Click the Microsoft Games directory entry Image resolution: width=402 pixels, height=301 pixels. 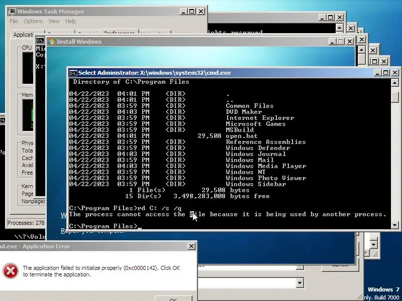(x=256, y=124)
